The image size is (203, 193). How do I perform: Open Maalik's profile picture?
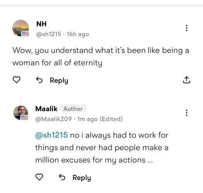click(21, 113)
